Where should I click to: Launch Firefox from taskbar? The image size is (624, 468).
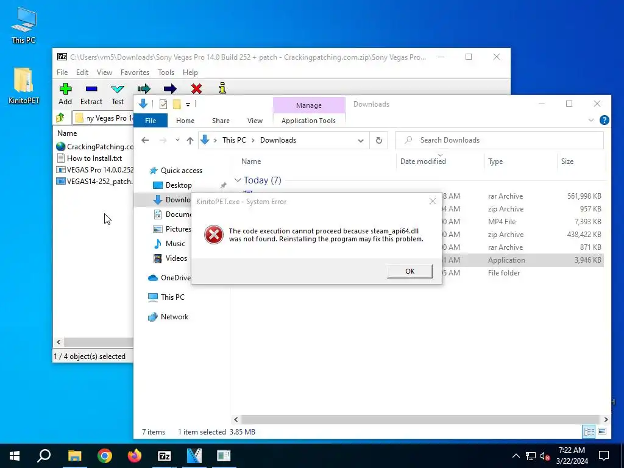135,456
